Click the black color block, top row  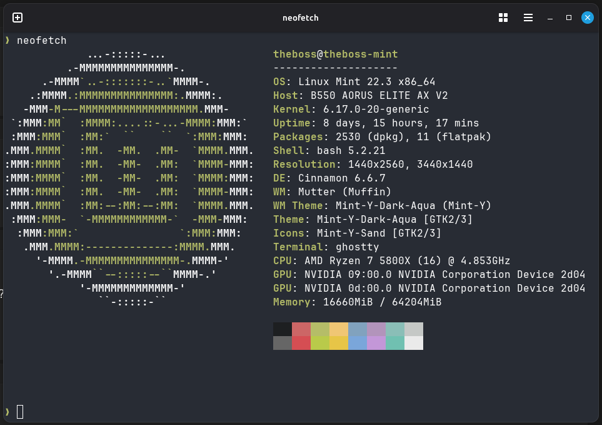pos(283,329)
